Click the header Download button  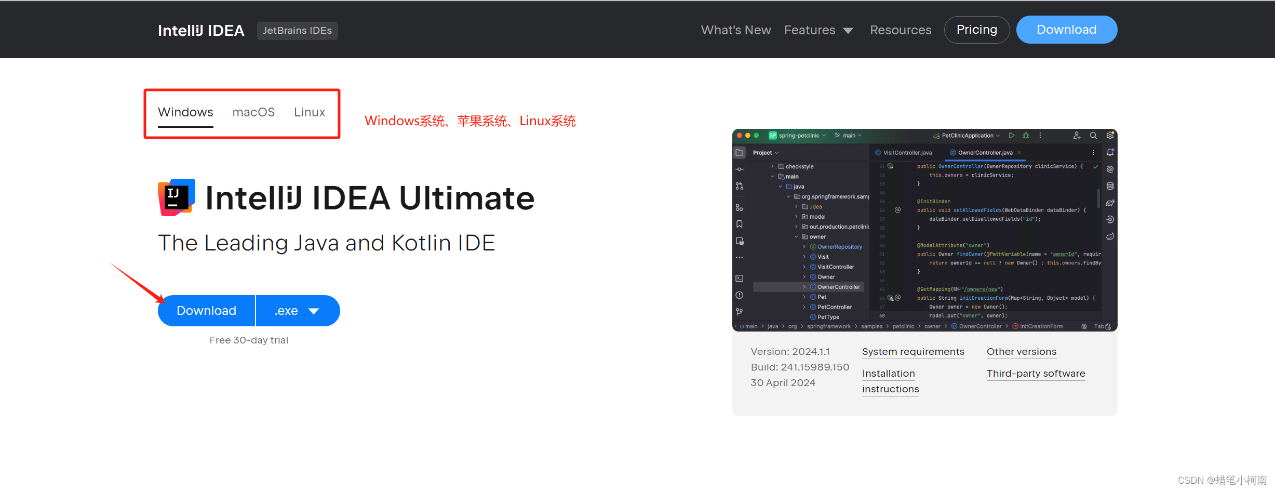pyautogui.click(x=1067, y=30)
